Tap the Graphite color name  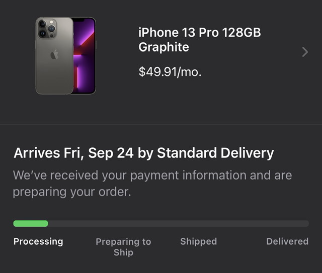(164, 48)
